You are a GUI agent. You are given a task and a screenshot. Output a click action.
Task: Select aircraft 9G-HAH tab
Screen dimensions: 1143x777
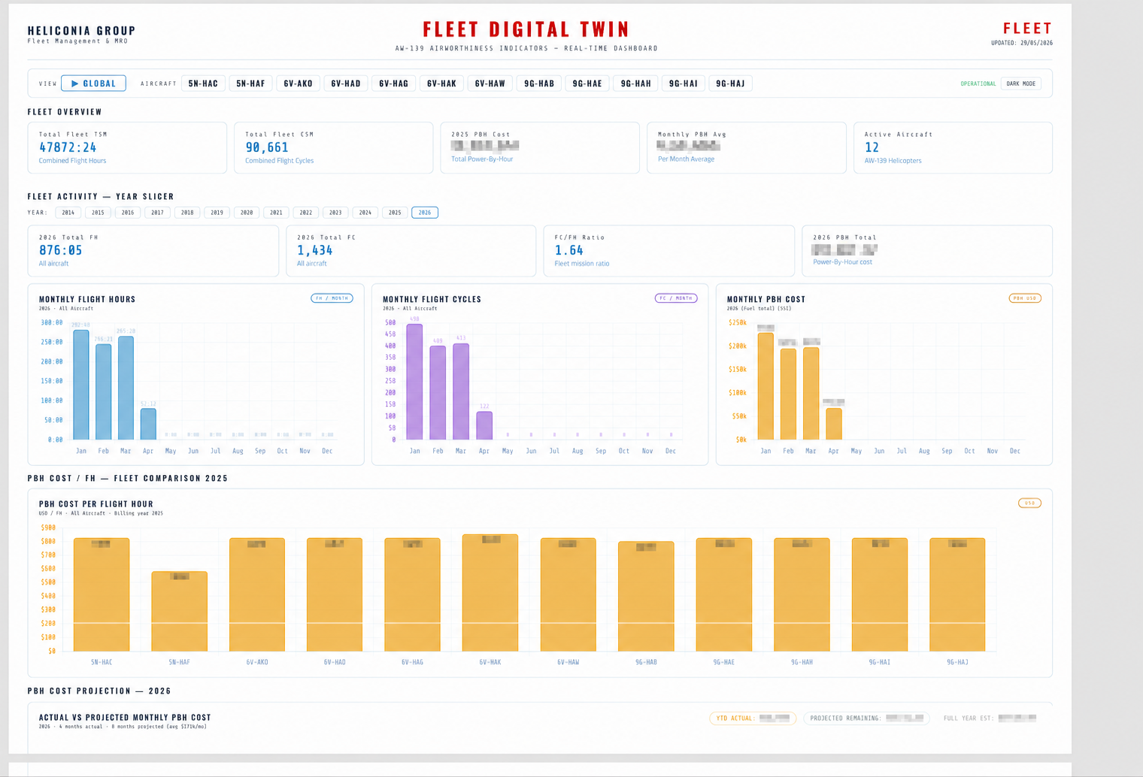[x=636, y=83]
